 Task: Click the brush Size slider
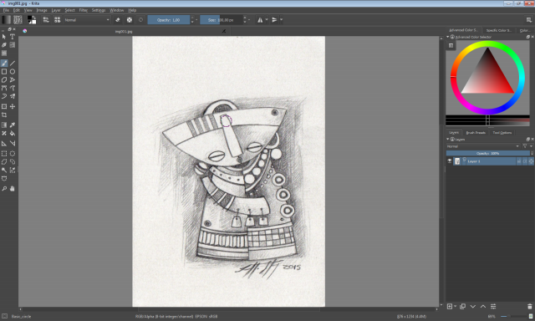click(221, 20)
